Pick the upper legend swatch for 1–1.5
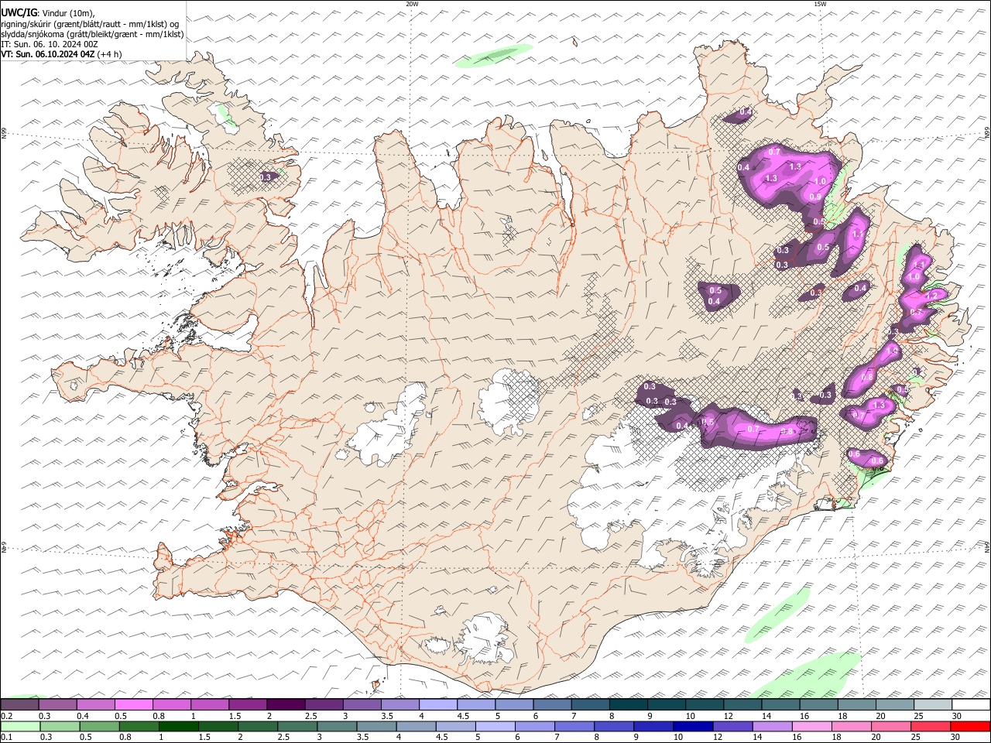 (210, 704)
